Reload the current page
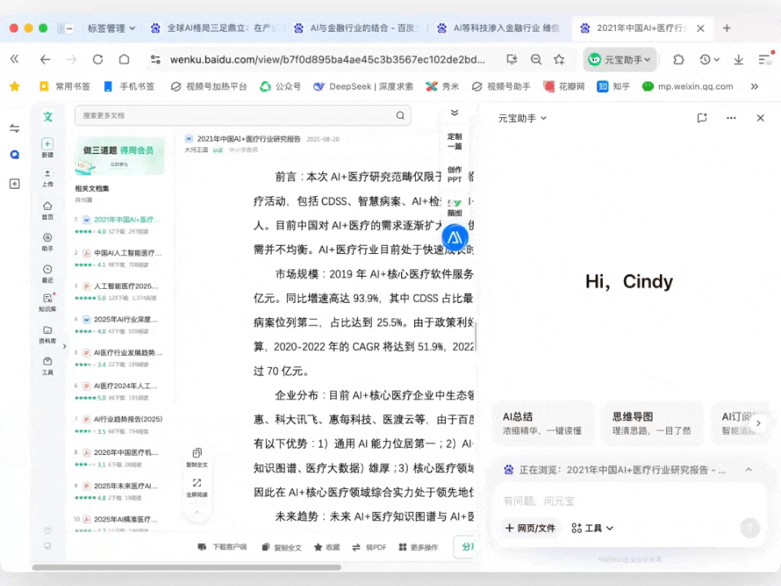The image size is (781, 586). coord(98,59)
